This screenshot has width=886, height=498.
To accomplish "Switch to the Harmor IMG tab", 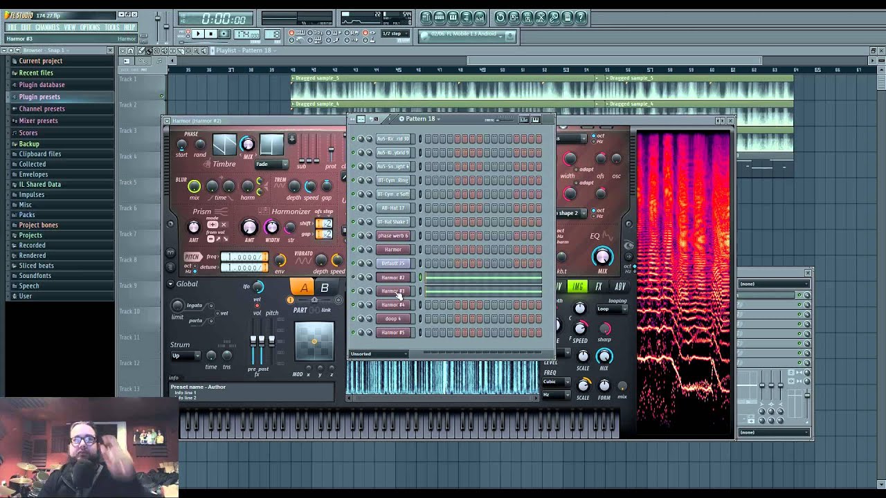I will click(x=578, y=286).
